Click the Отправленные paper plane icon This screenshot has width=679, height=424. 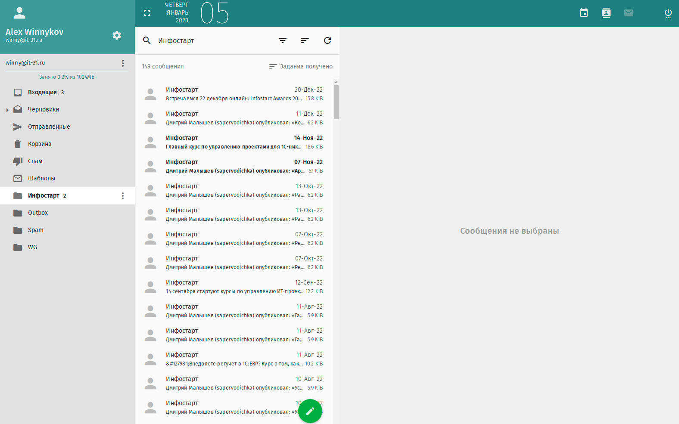(18, 127)
